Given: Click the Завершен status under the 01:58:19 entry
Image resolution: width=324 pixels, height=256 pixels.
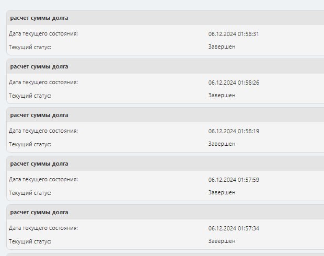Looking at the screenshot, I should pos(222,144).
